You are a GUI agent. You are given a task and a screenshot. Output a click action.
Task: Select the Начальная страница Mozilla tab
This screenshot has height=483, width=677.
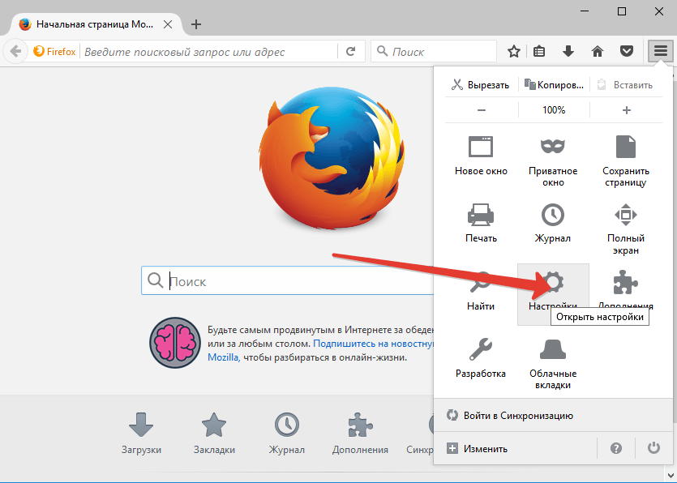tap(96, 24)
